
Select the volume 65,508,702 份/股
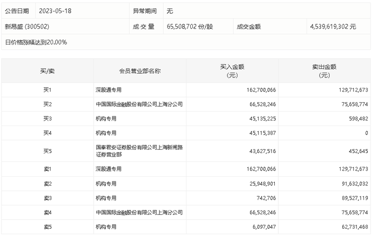pyautogui.click(x=190, y=26)
